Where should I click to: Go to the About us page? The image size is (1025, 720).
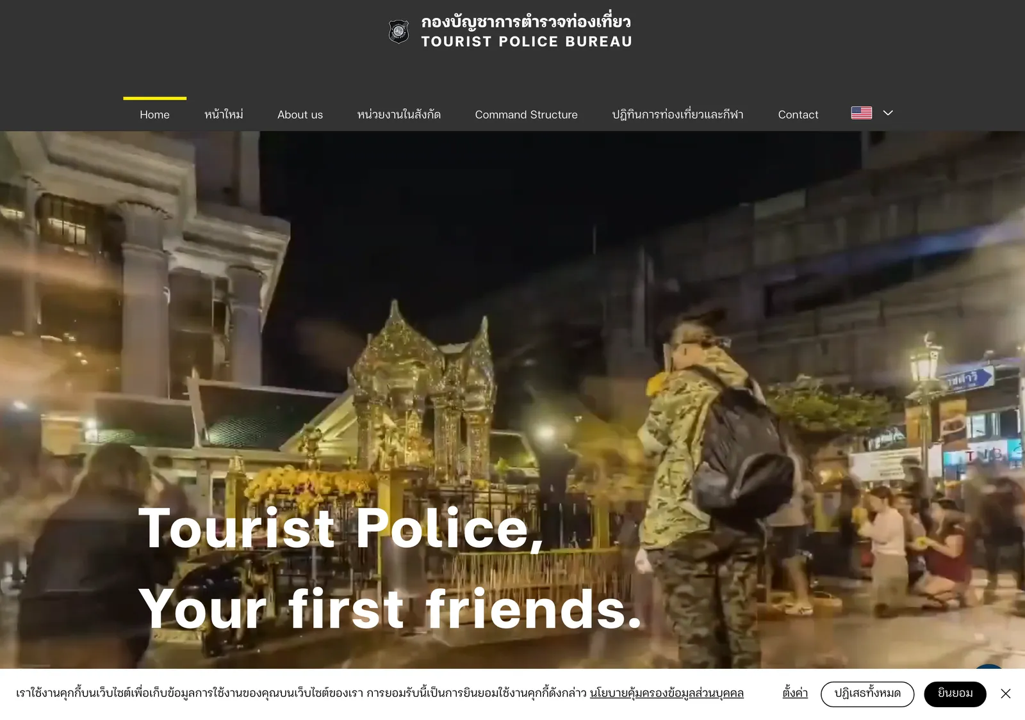[x=300, y=115]
